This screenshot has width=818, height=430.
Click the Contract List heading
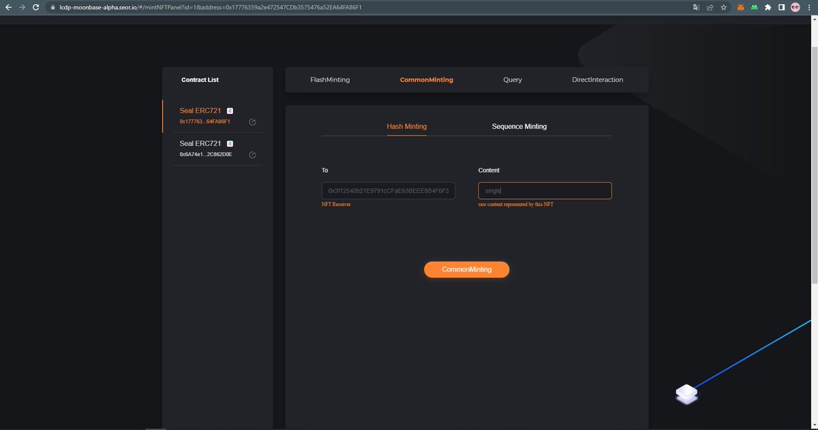tap(200, 80)
